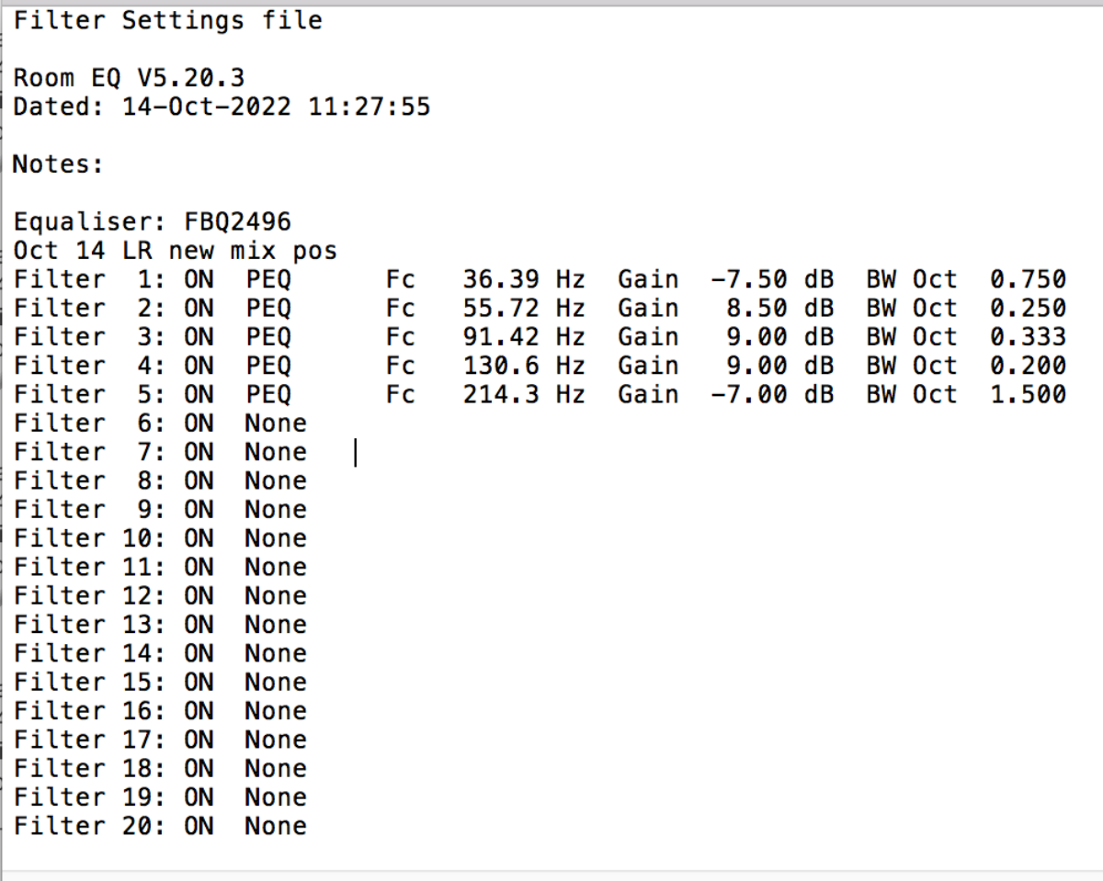Click the 'PEQ' type on Filter 3
Screen dimensions: 1103x881
(267, 336)
